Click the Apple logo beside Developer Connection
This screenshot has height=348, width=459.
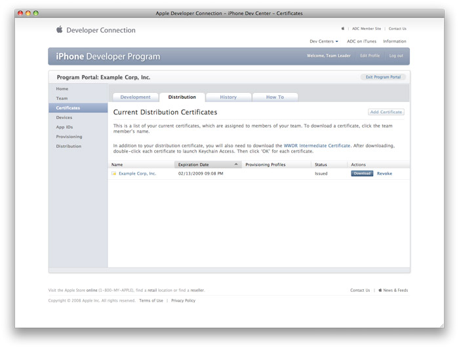(60, 29)
